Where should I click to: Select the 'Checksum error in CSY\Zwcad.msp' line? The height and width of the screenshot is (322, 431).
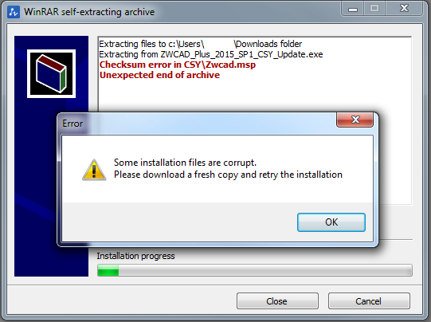pyautogui.click(x=178, y=65)
